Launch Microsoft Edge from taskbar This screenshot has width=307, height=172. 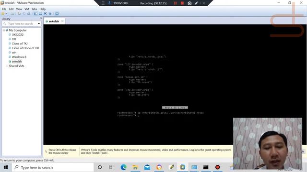pos(124,167)
